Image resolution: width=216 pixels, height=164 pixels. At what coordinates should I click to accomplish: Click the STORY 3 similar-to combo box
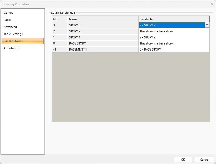click(x=172, y=25)
